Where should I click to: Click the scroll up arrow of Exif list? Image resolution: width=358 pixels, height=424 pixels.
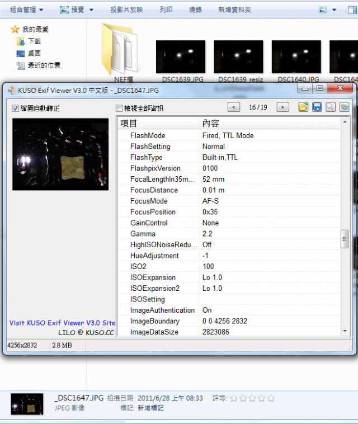coord(345,122)
